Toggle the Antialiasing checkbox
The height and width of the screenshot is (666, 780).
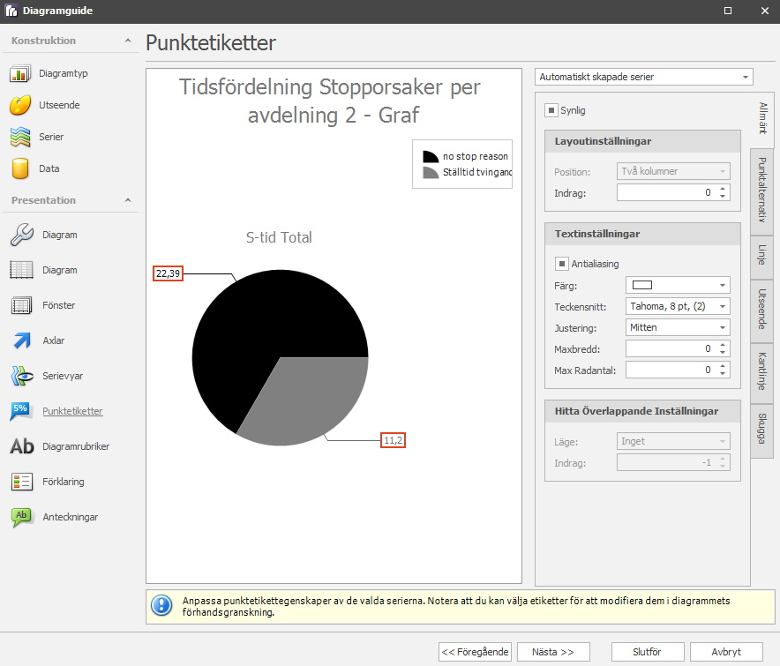pyautogui.click(x=562, y=264)
